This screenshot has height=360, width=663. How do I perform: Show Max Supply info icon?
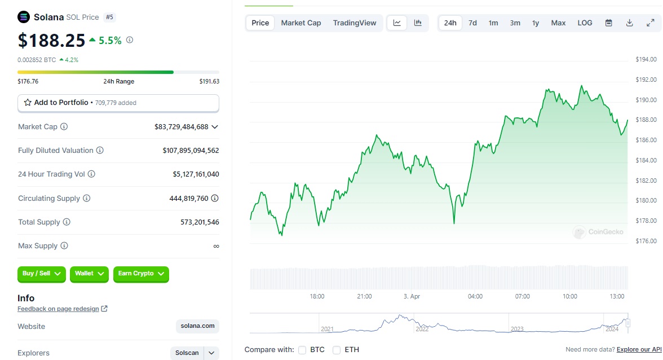(x=64, y=245)
